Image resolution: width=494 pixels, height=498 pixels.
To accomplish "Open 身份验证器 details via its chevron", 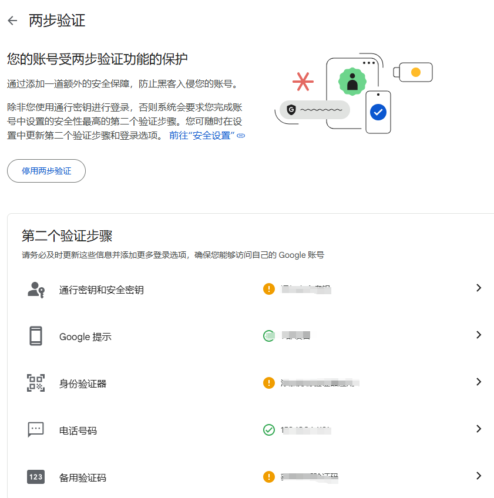I will click(x=479, y=382).
